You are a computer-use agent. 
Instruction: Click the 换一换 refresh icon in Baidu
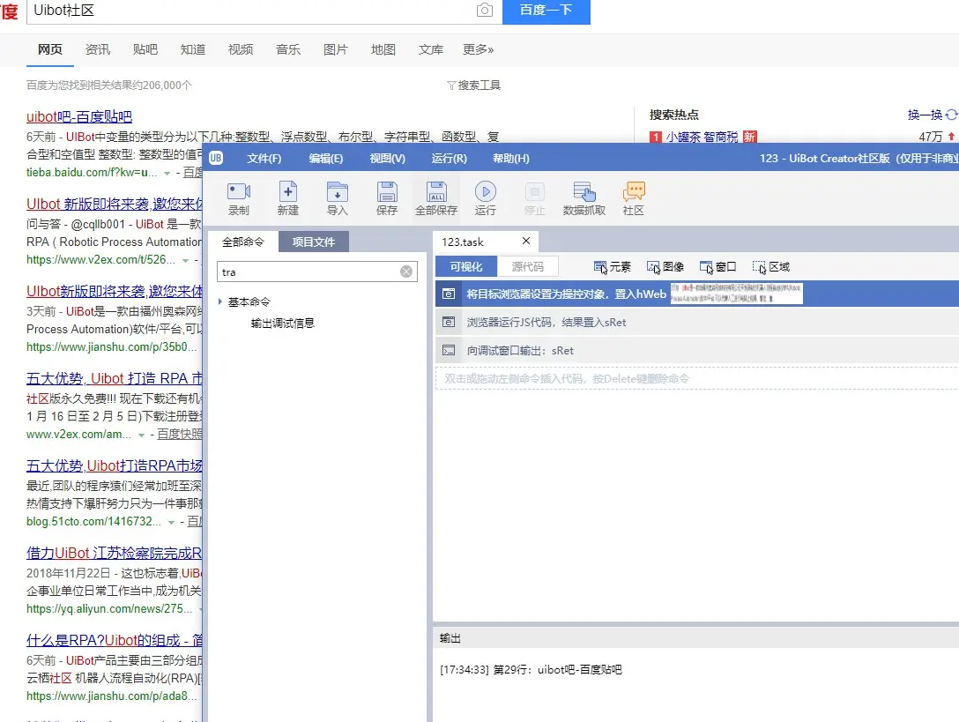(x=951, y=115)
